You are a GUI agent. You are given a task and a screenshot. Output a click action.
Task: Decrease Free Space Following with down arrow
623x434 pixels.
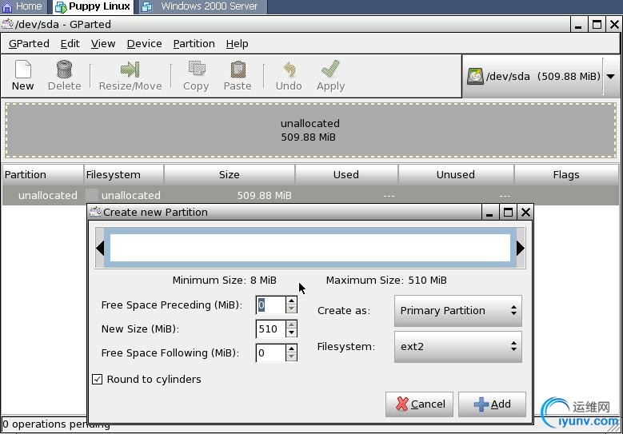tap(292, 357)
